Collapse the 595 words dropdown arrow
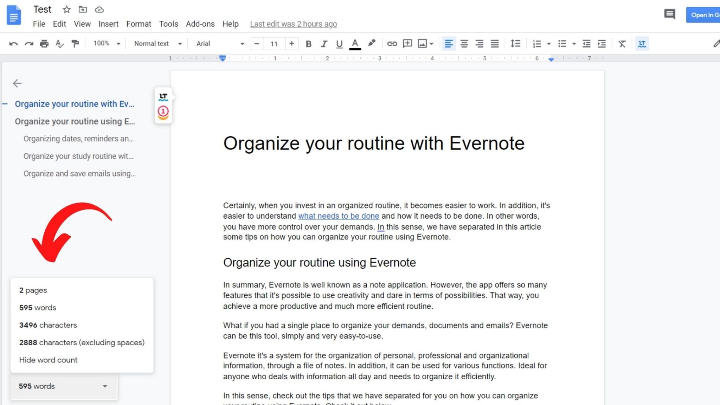The image size is (720, 405). pyautogui.click(x=105, y=386)
